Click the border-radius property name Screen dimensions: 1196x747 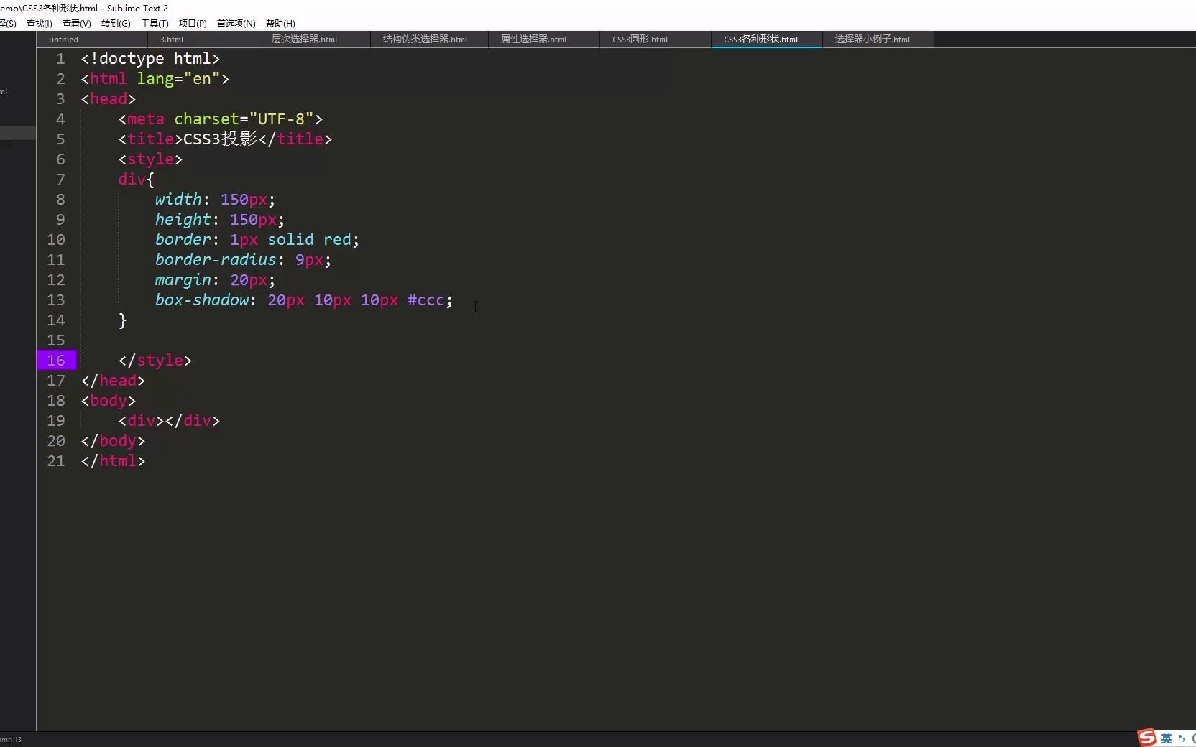[216, 260]
